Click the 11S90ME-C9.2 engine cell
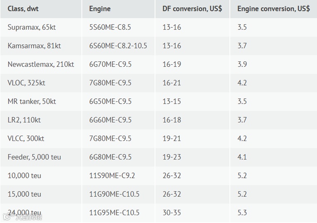 pyautogui.click(x=112, y=175)
